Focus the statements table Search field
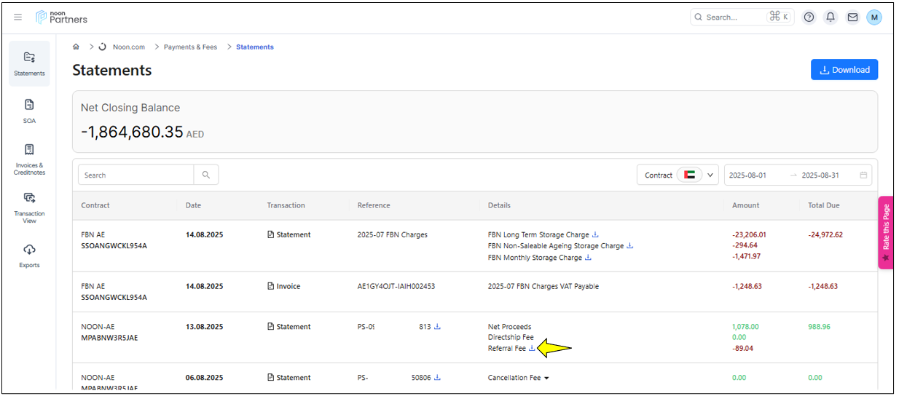Image resolution: width=899 pixels, height=396 pixels. click(136, 175)
